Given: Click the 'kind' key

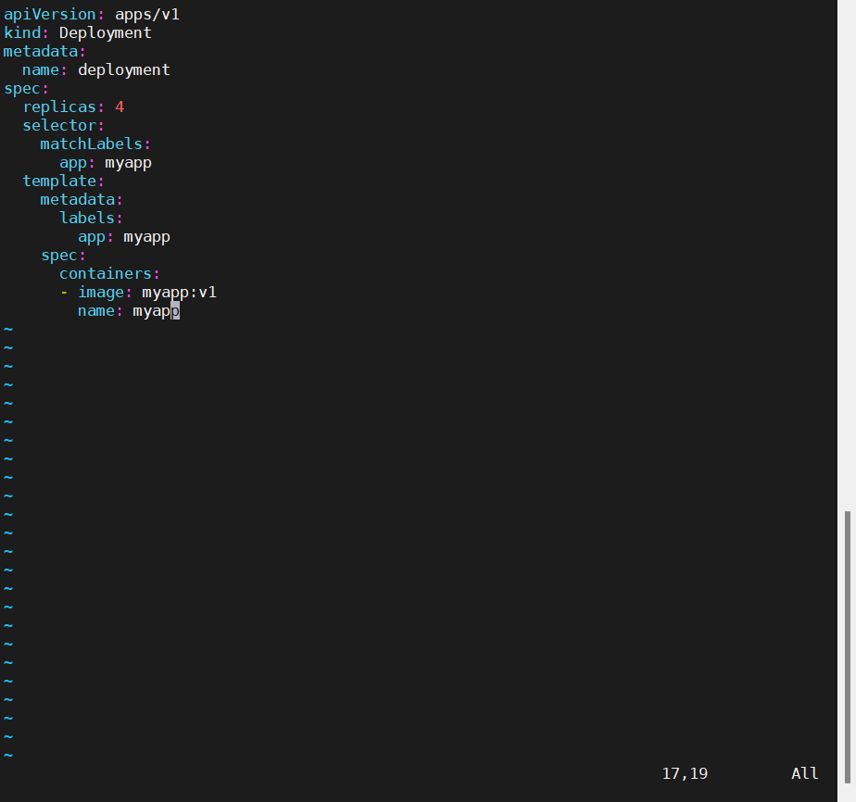Looking at the screenshot, I should pyautogui.click(x=22, y=32).
